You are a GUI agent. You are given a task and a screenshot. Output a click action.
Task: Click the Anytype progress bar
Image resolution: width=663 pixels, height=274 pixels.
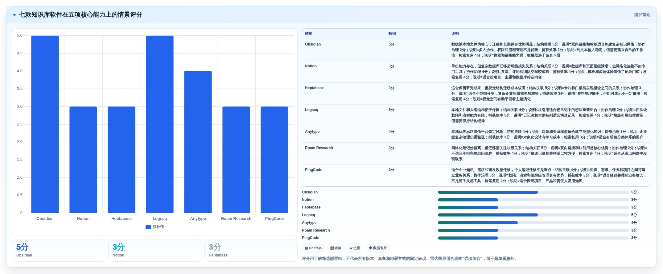click(533, 223)
